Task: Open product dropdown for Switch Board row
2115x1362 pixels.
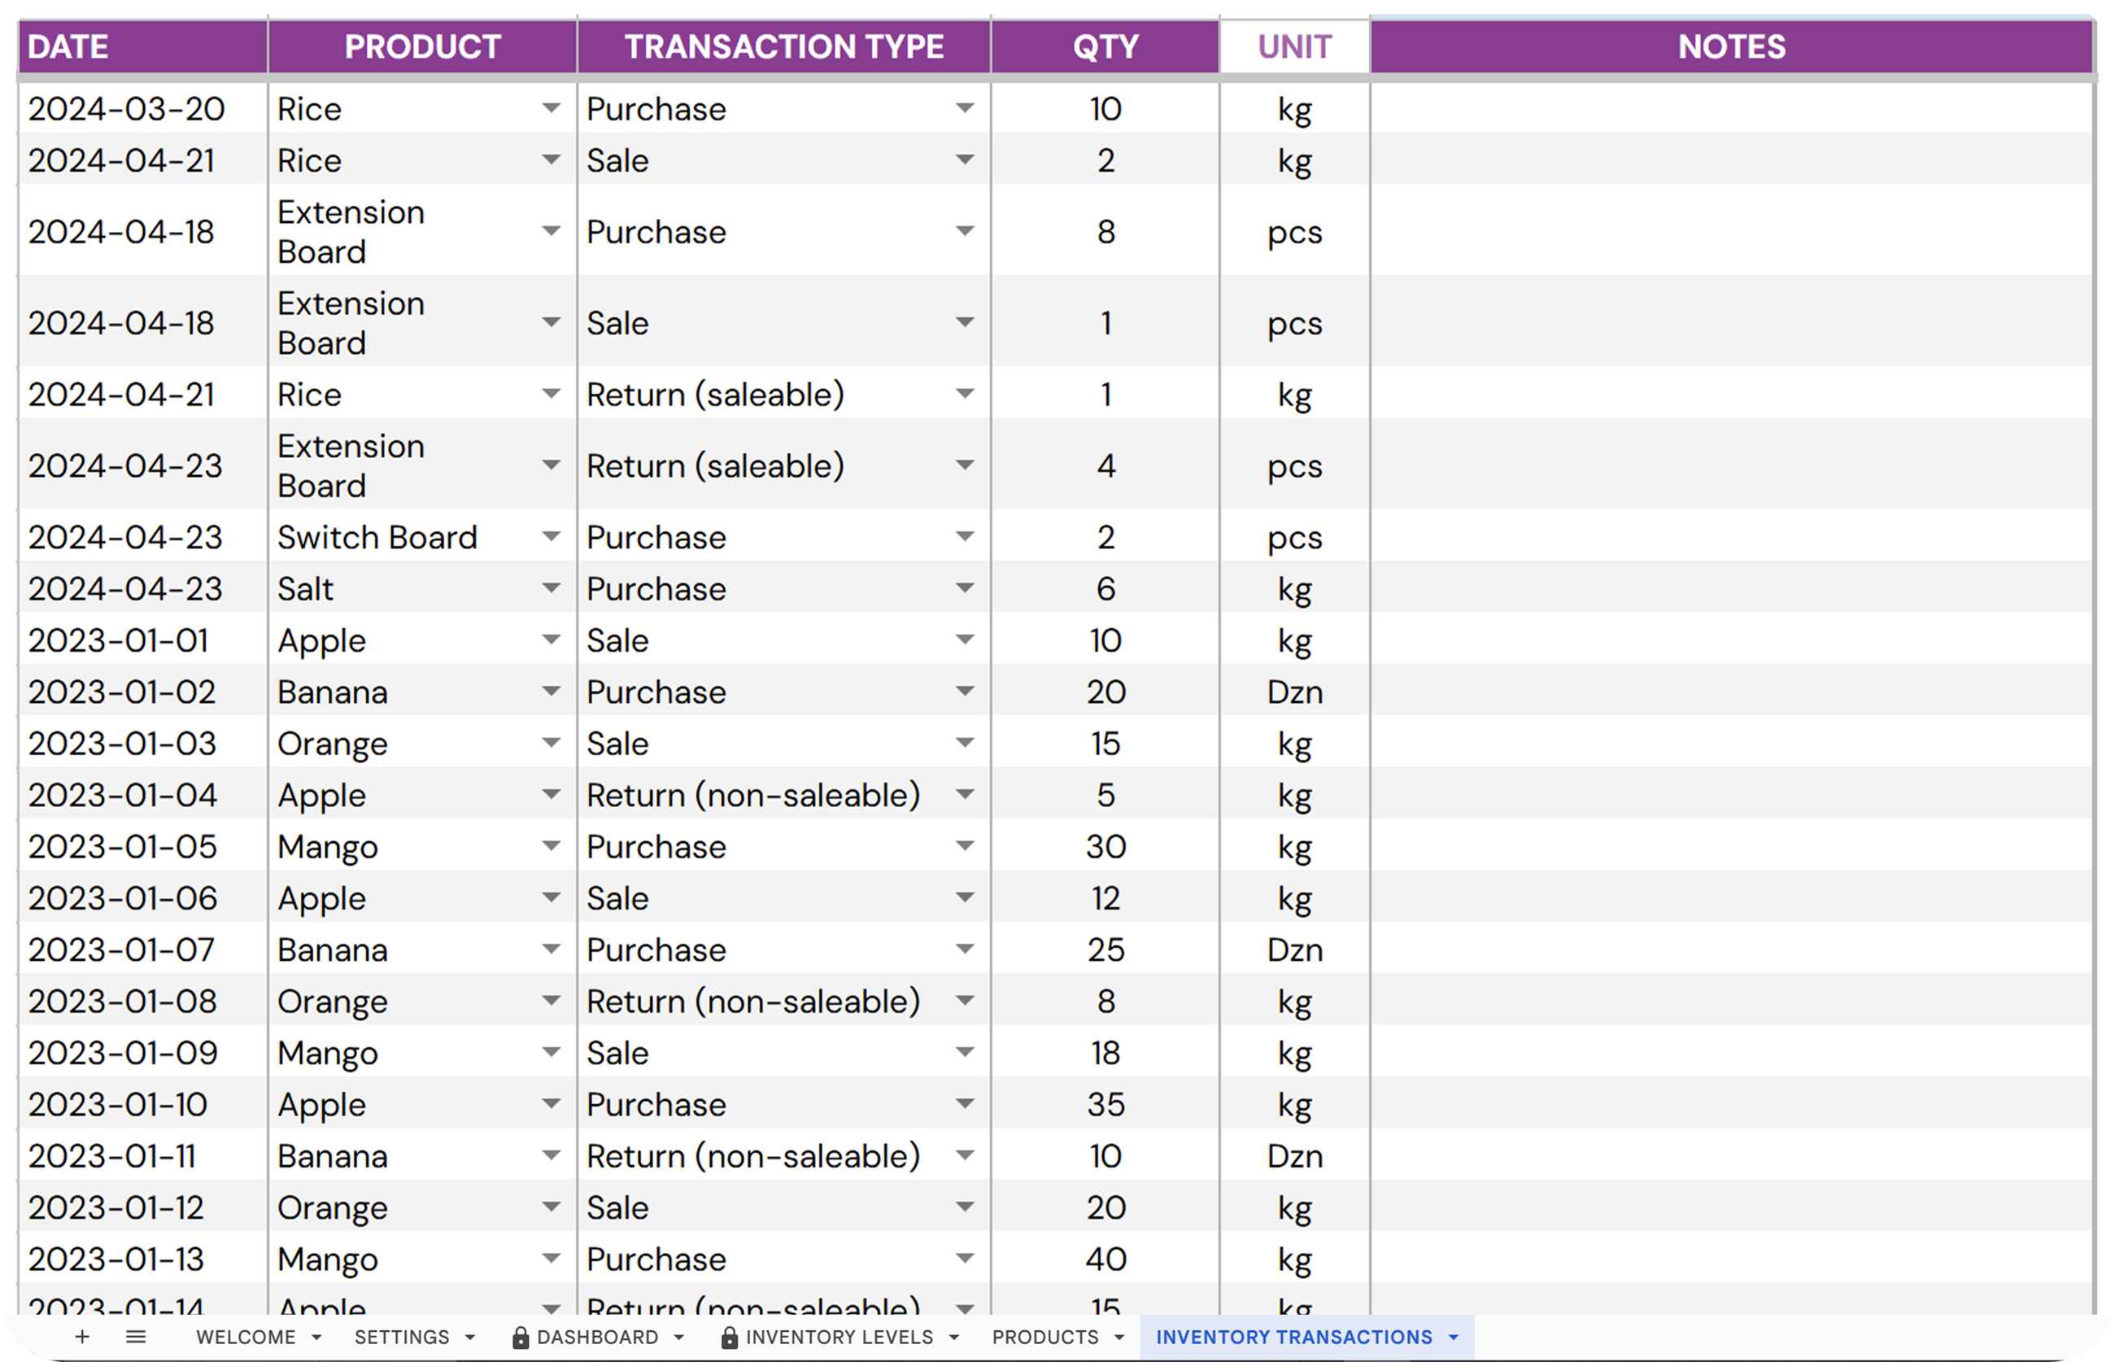Action: [x=551, y=537]
